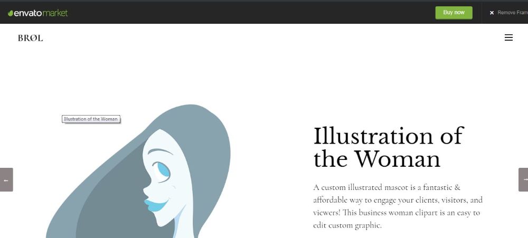The width and height of the screenshot is (528, 238).
Task: Click the woman illustration image
Action: [138, 172]
